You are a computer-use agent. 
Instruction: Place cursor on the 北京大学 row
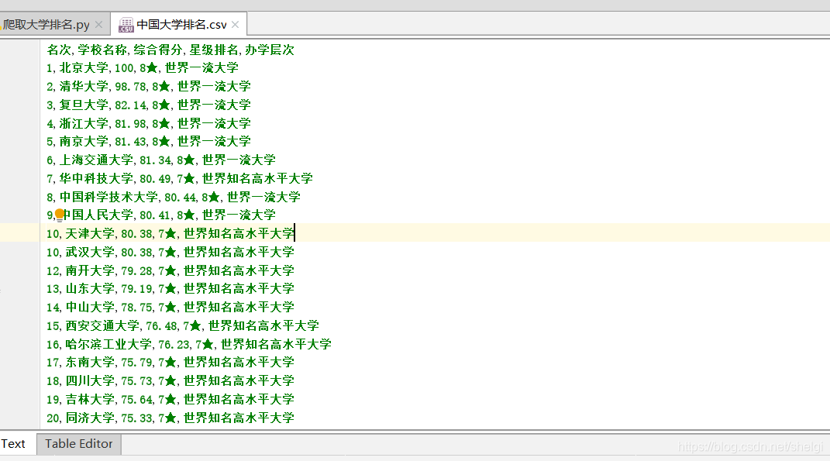143,67
